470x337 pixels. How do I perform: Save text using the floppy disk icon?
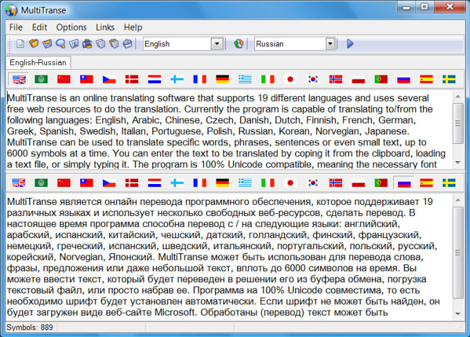[48, 44]
